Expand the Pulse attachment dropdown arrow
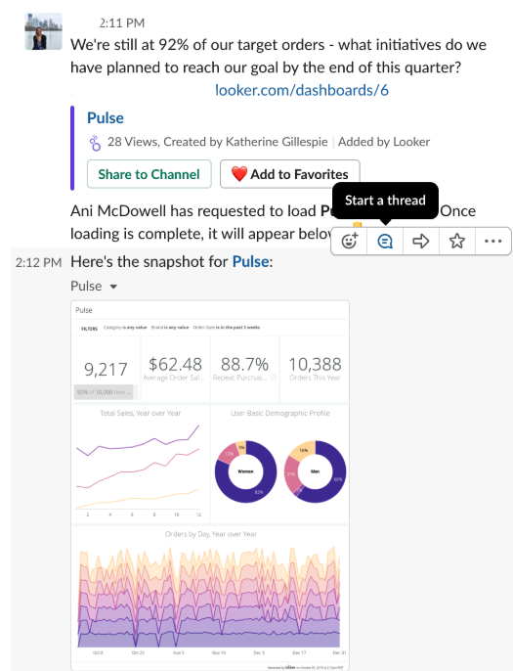This screenshot has width=513, height=671. pyautogui.click(x=113, y=287)
